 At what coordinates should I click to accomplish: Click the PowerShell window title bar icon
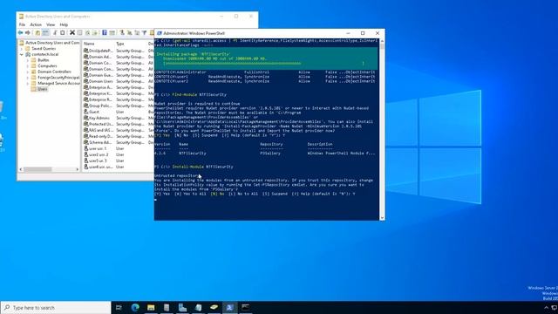click(160, 33)
